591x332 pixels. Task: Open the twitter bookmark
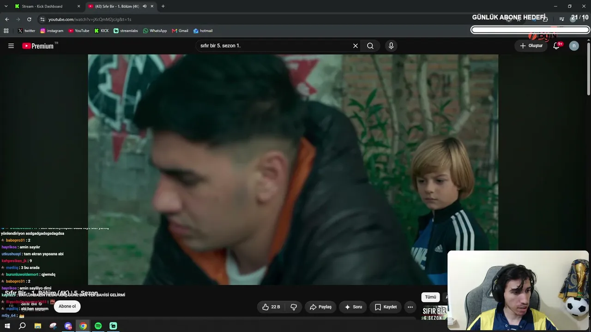click(26, 31)
